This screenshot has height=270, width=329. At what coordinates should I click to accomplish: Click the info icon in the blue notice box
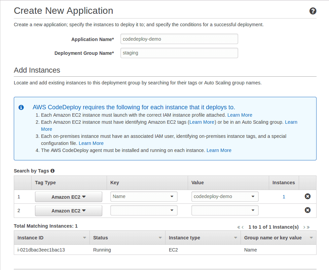(x=21, y=107)
